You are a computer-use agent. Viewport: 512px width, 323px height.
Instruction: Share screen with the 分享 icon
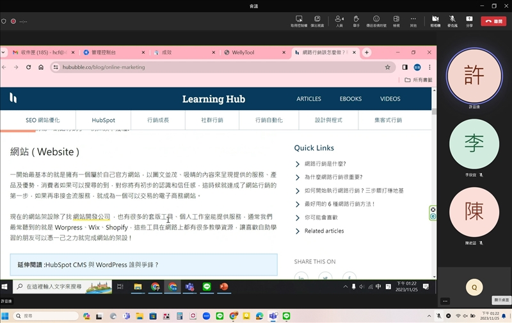(469, 19)
